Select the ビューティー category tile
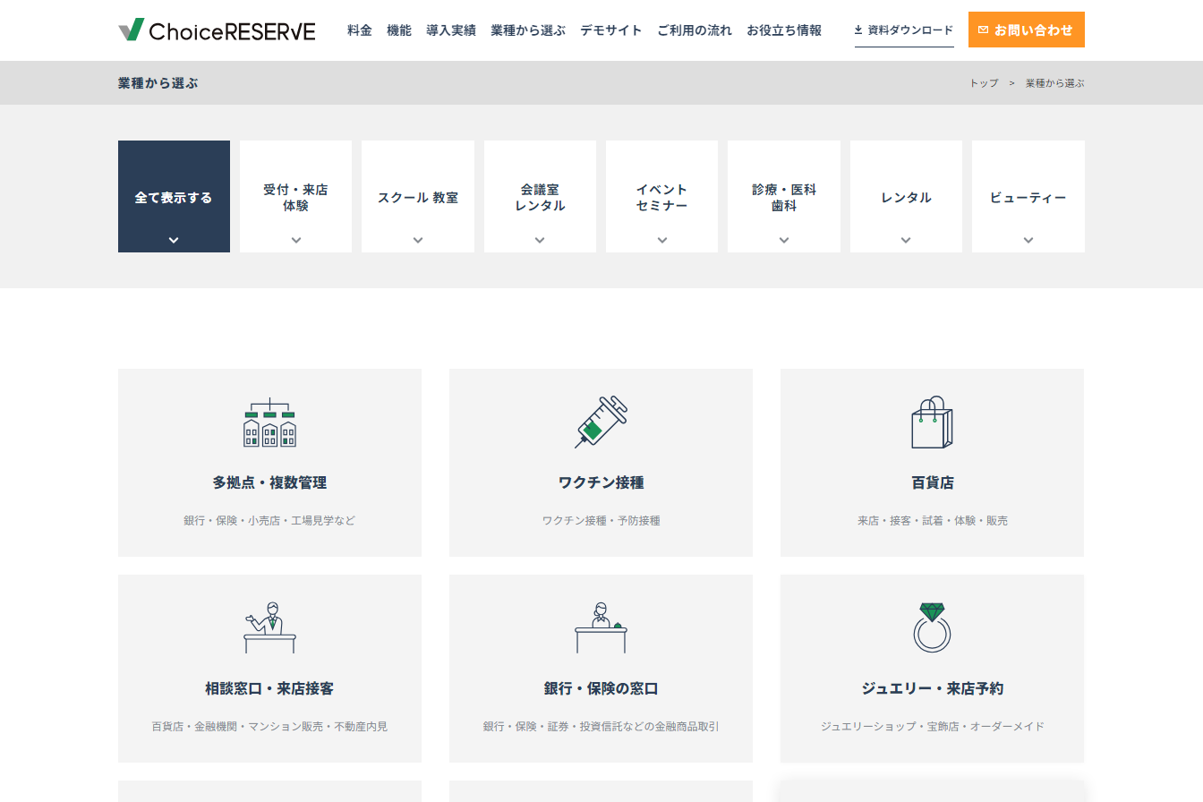This screenshot has width=1203, height=802. (x=1028, y=197)
